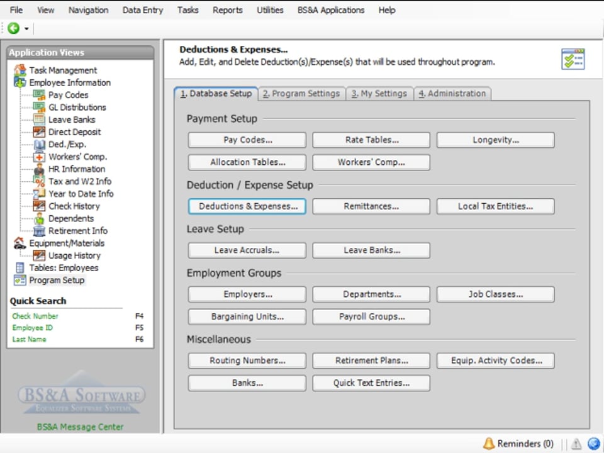This screenshot has height=453, width=604.
Task: Click the Deductions & Expenses... button
Action: pyautogui.click(x=247, y=206)
